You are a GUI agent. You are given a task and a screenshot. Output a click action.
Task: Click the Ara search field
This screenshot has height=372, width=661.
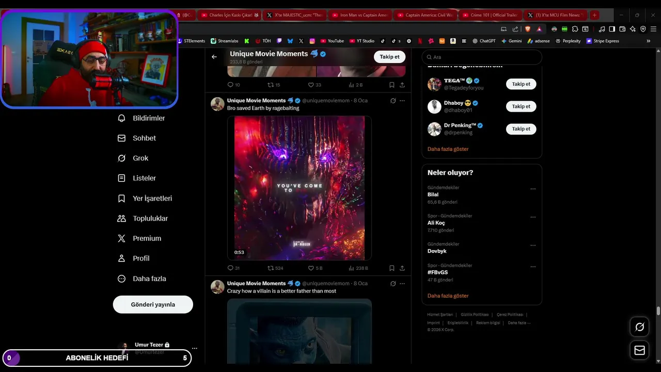tap(482, 57)
